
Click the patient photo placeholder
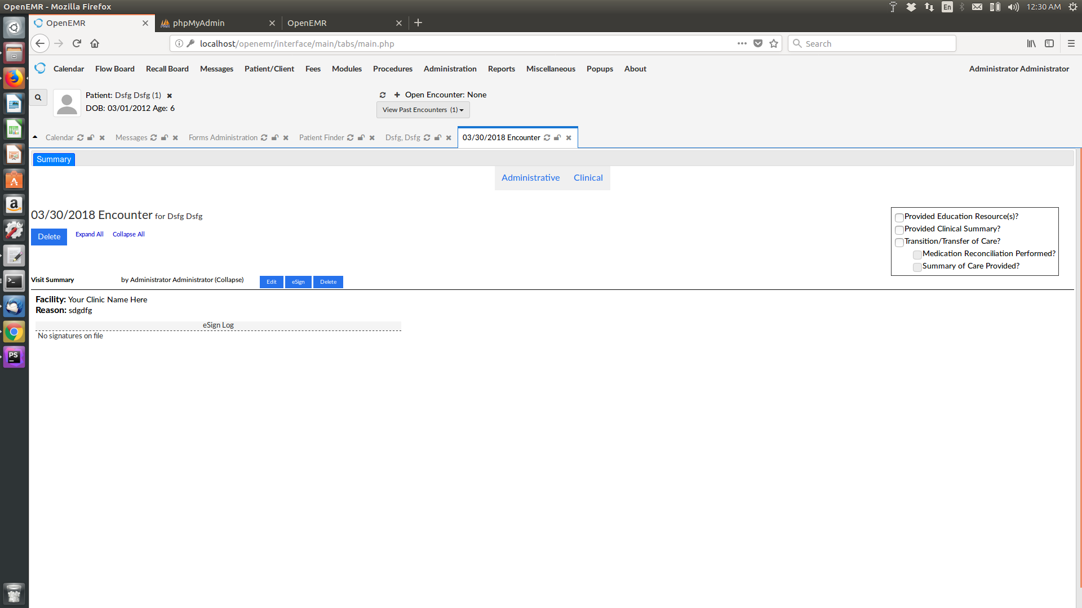click(67, 103)
